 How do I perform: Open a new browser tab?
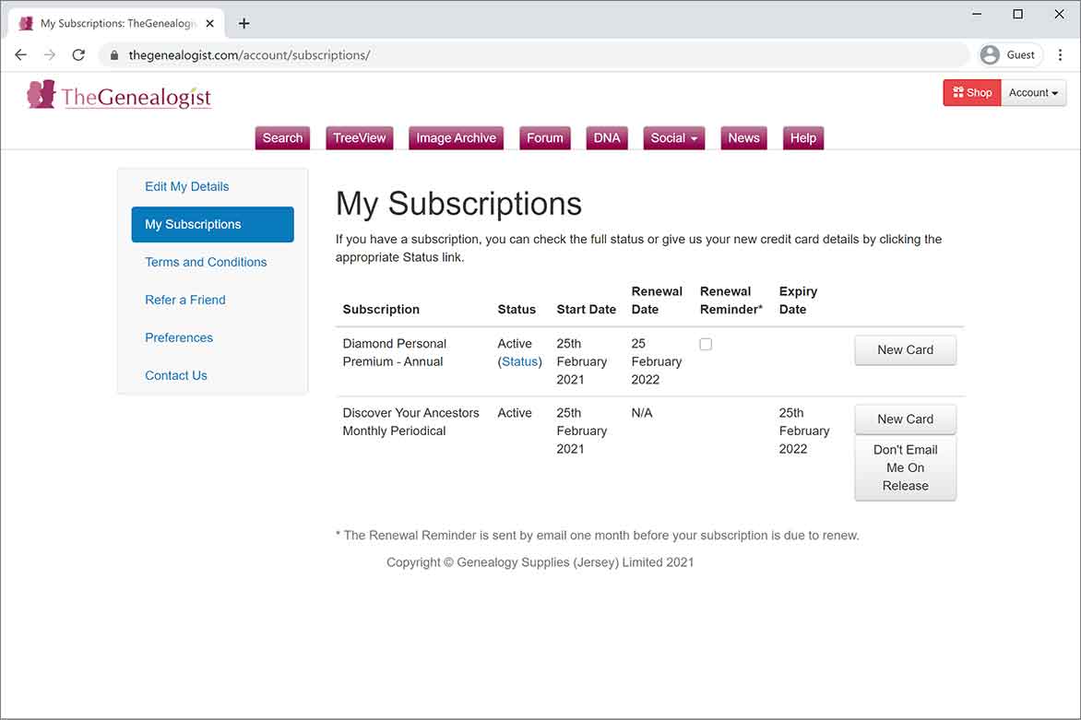click(244, 23)
